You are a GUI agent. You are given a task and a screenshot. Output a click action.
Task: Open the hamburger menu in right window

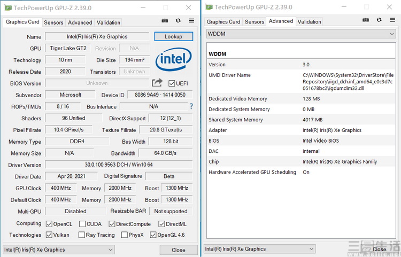point(392,20)
